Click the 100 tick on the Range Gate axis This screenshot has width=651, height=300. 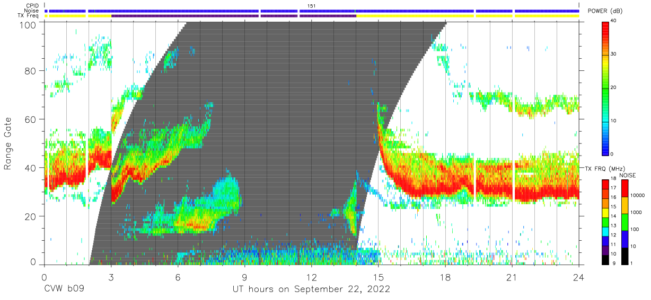tap(29, 24)
